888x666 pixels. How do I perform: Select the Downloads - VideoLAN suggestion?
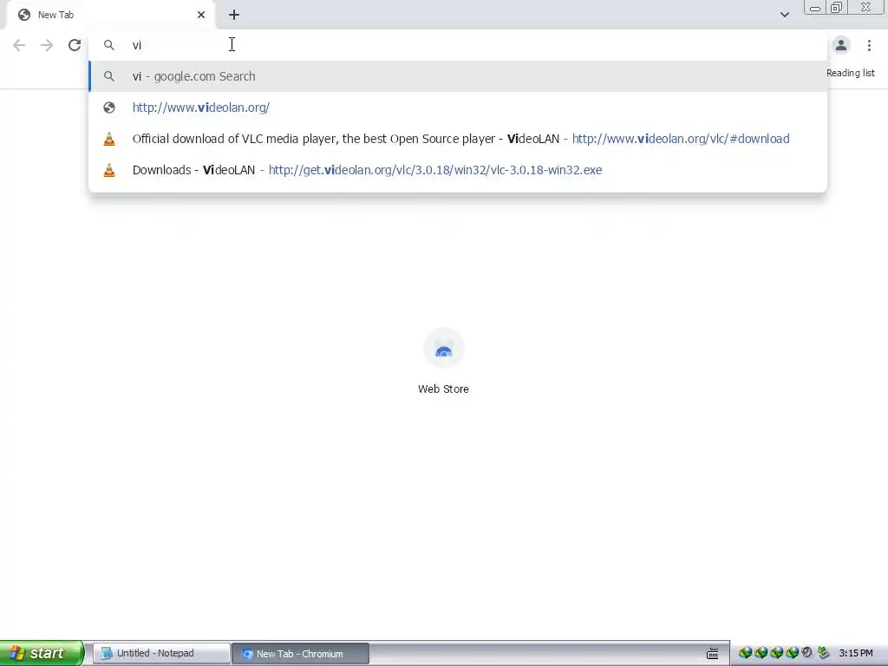point(458,170)
